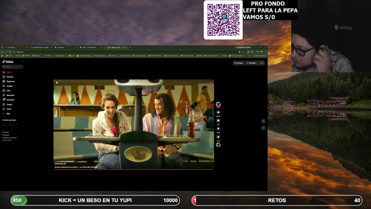The image size is (371, 209).
Task: Open Disney+ bookmark
Action: click(224, 56)
